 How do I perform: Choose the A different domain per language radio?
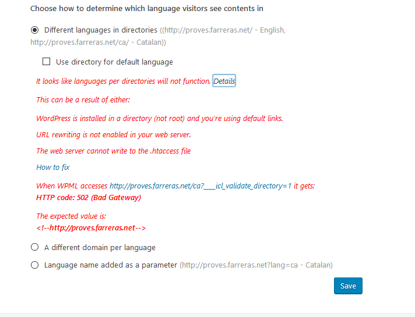[x=34, y=247]
